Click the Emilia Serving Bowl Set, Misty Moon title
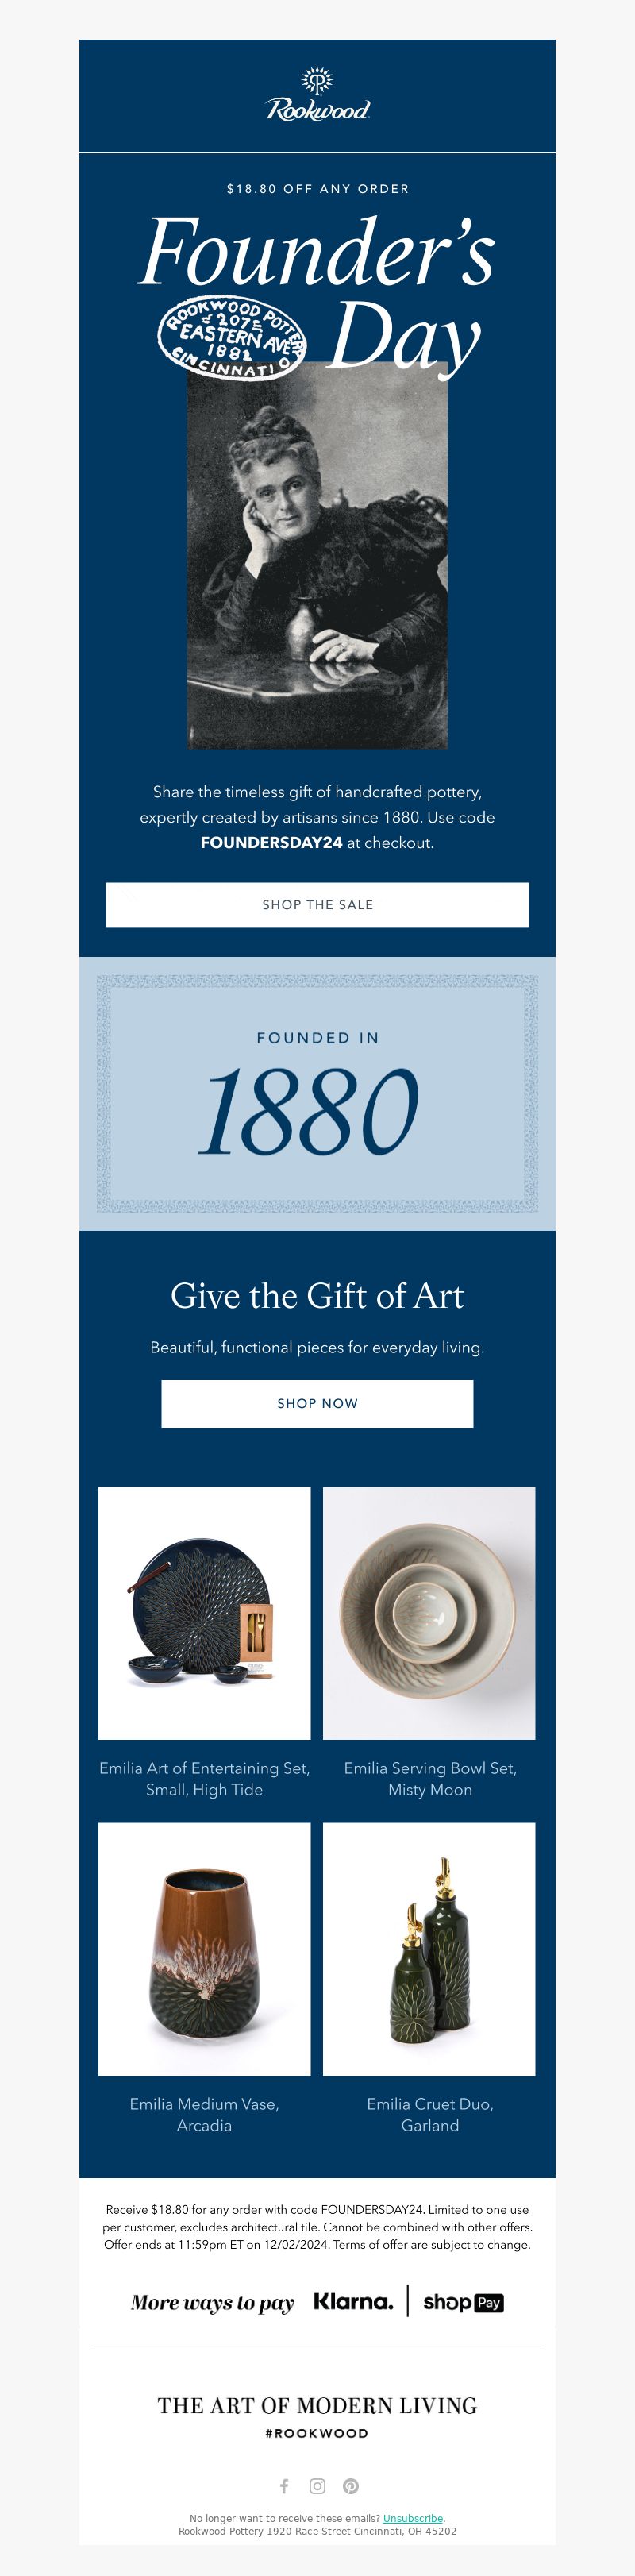The height and width of the screenshot is (2576, 635). [x=430, y=1778]
